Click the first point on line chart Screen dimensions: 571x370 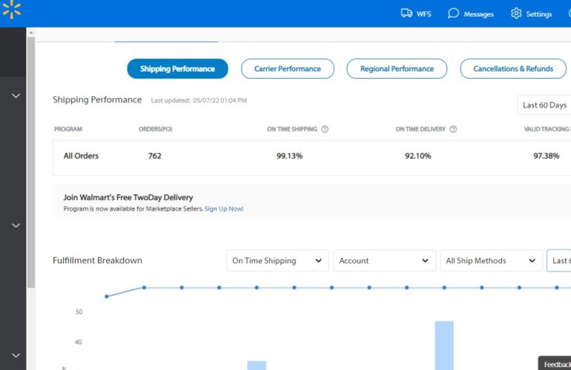click(x=107, y=297)
